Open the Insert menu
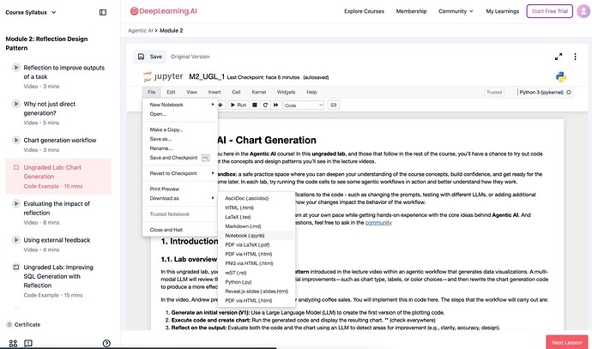This screenshot has width=592, height=349. click(214, 92)
